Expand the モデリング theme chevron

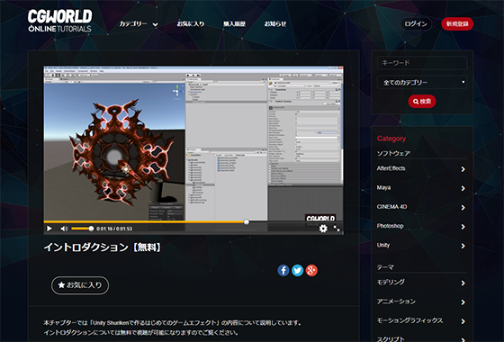pyautogui.click(x=463, y=283)
